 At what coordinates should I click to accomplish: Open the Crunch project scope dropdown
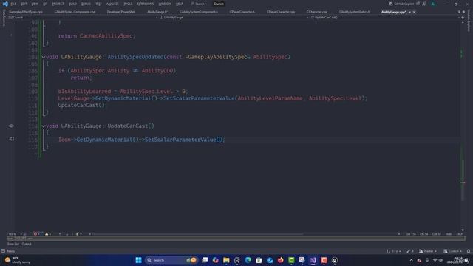point(83,18)
